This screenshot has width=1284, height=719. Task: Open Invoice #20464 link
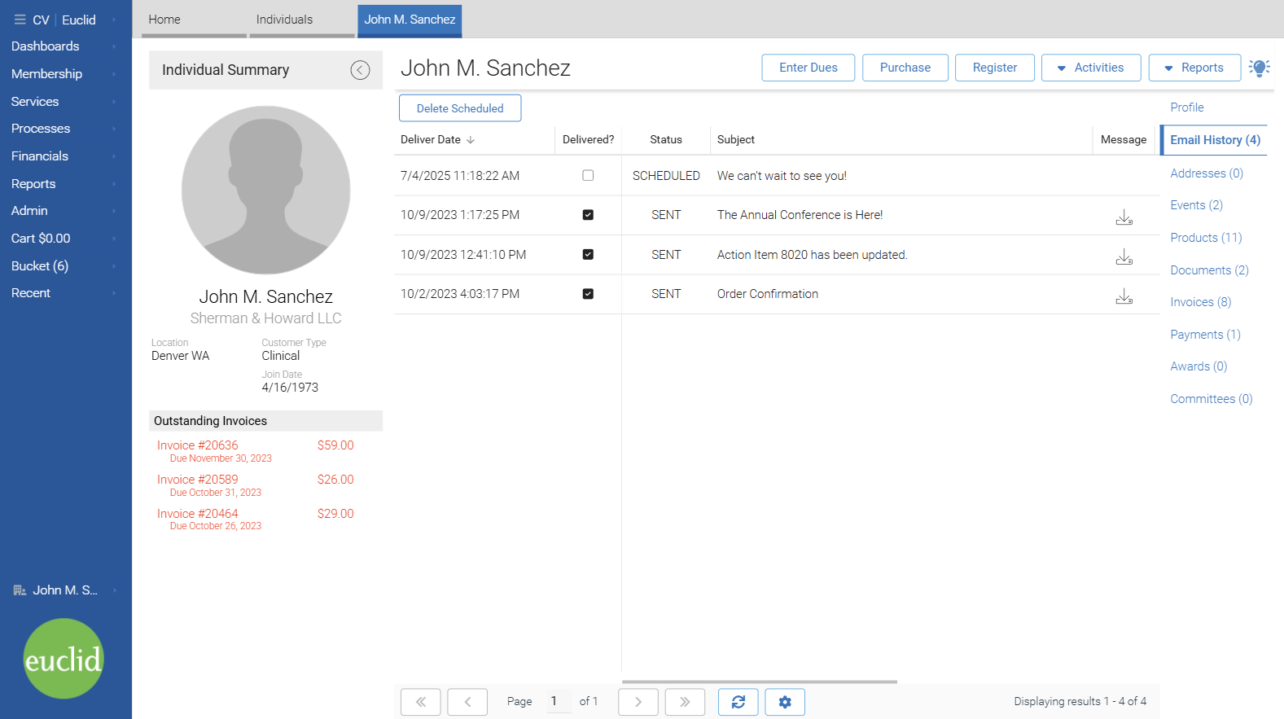[197, 514]
